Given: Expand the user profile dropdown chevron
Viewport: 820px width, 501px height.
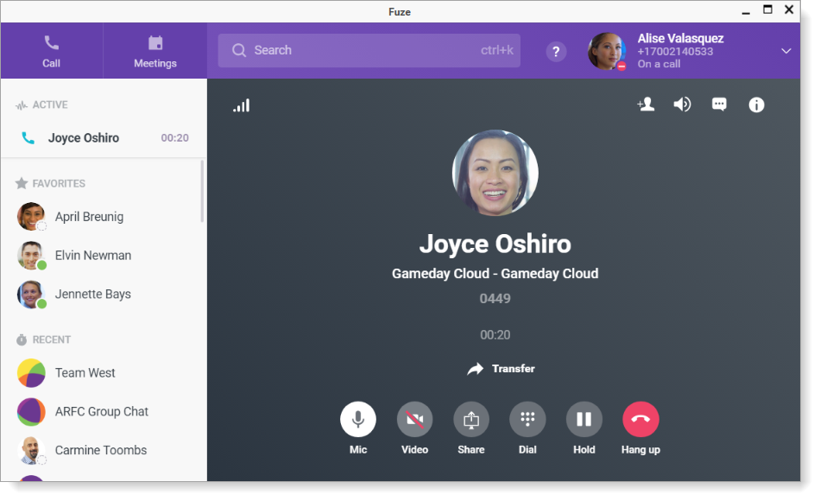Looking at the screenshot, I should tap(786, 51).
